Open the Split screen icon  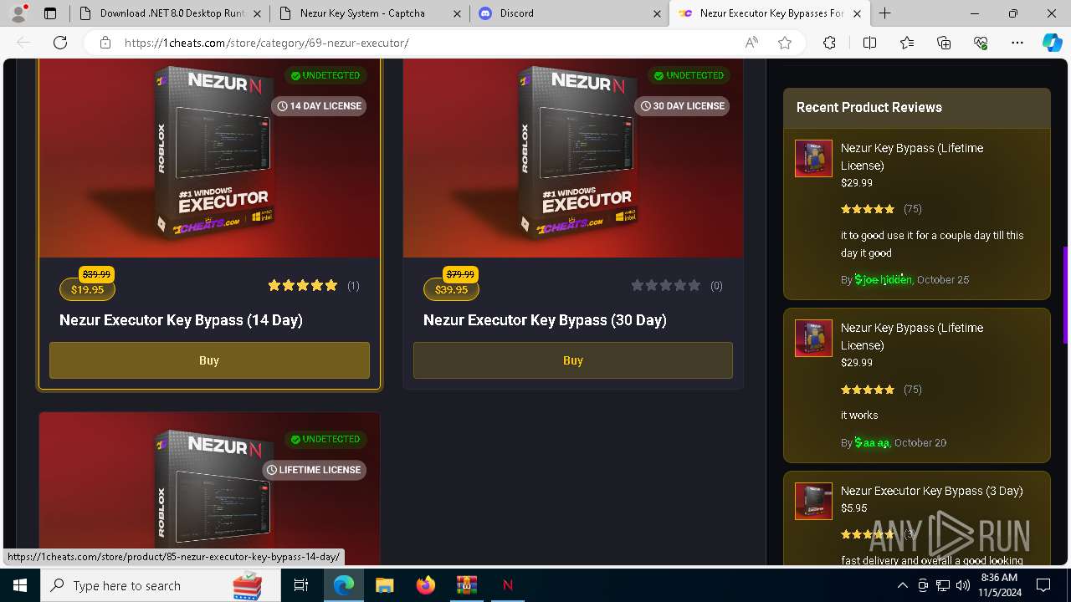(869, 43)
